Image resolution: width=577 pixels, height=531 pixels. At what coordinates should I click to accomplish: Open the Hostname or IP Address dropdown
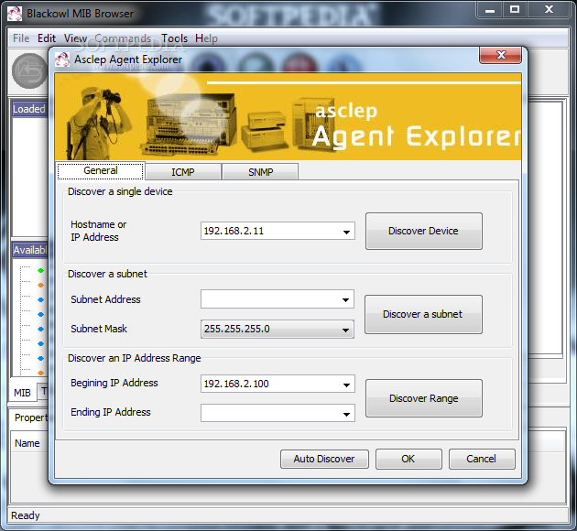click(x=346, y=232)
